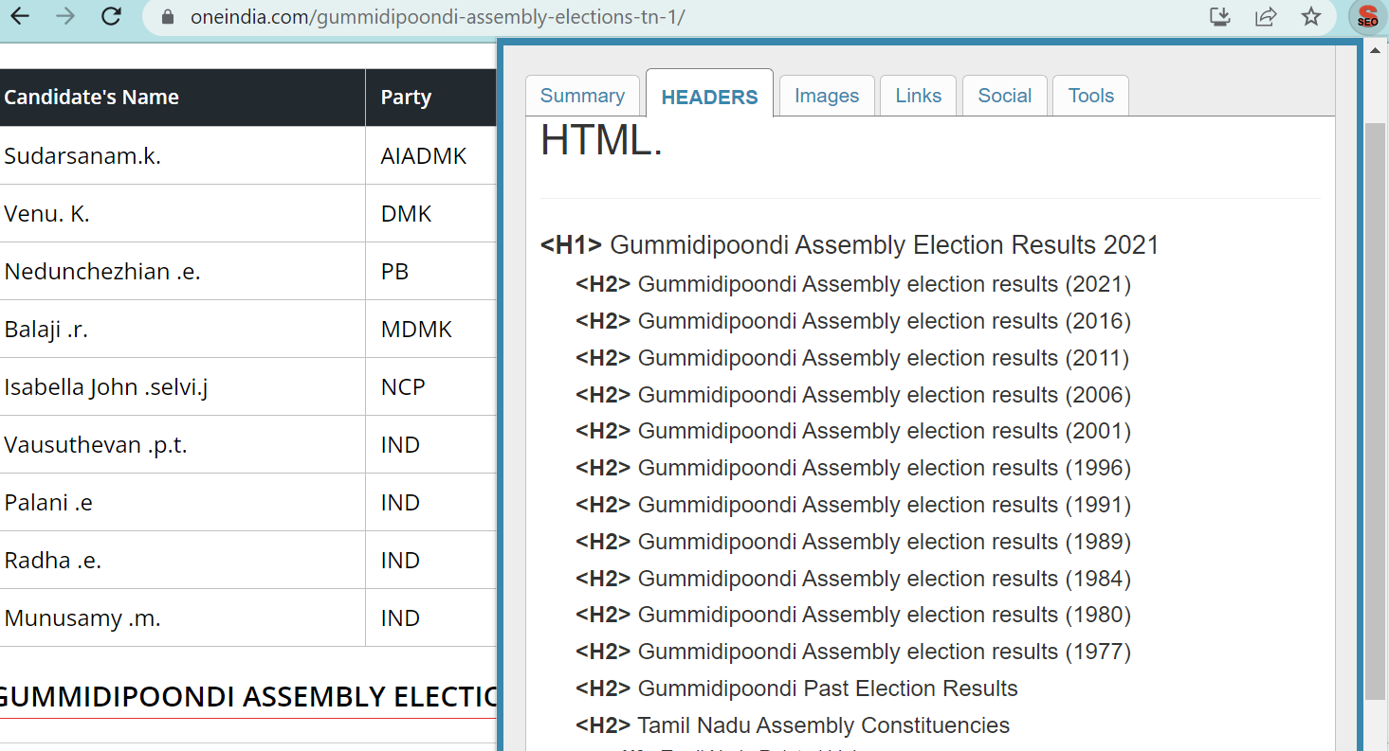Click the PB party cell
The width and height of the screenshot is (1389, 751).
(x=431, y=271)
